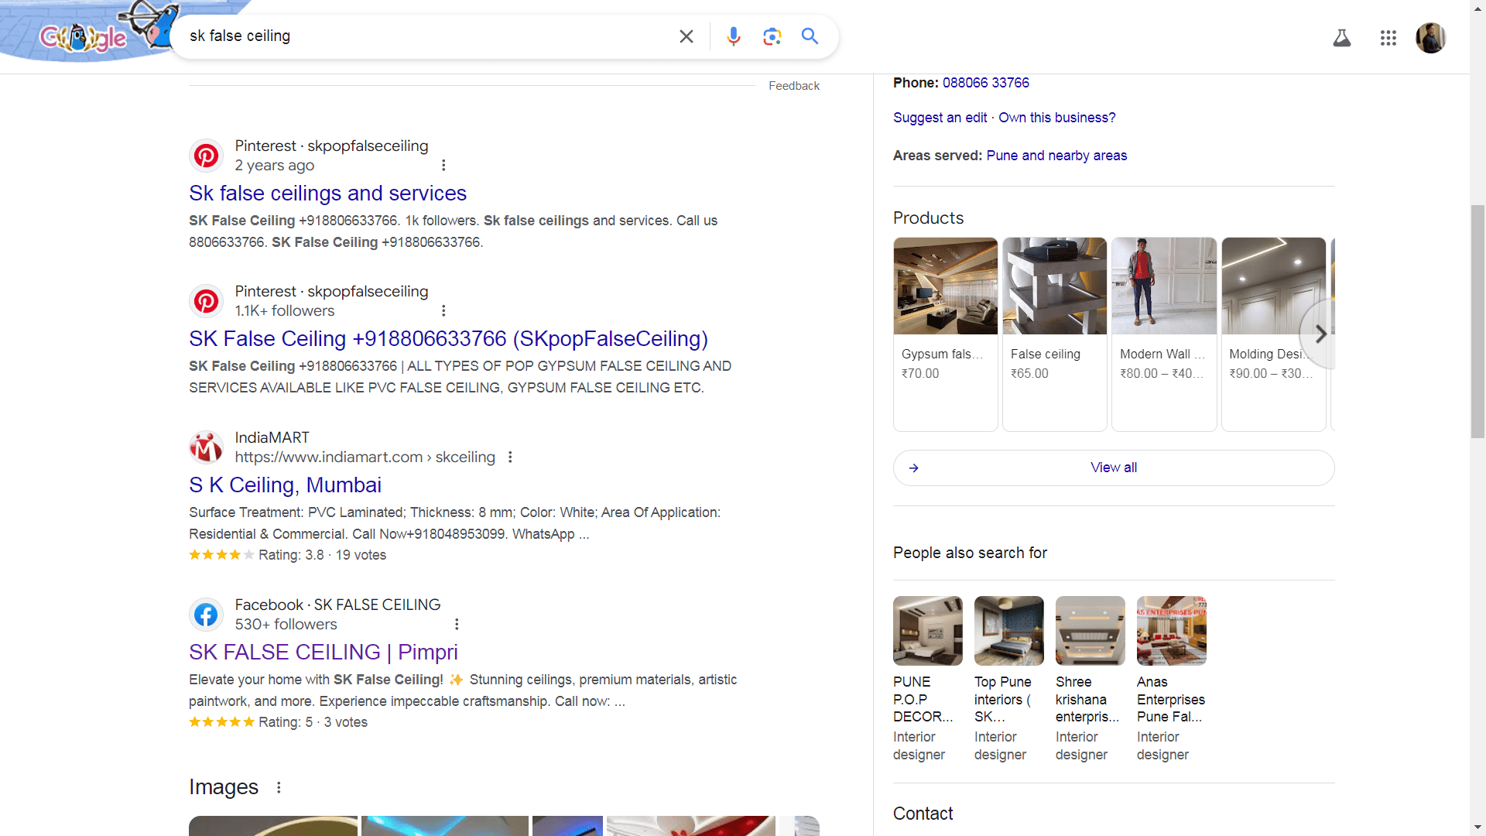Image resolution: width=1486 pixels, height=836 pixels.
Task: Click 'Suggest an edit' link
Action: (940, 118)
